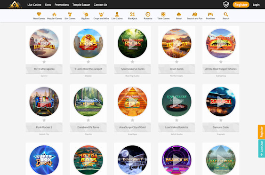Favorite TNT Extravaganza with its star

pyautogui.click(x=44, y=62)
